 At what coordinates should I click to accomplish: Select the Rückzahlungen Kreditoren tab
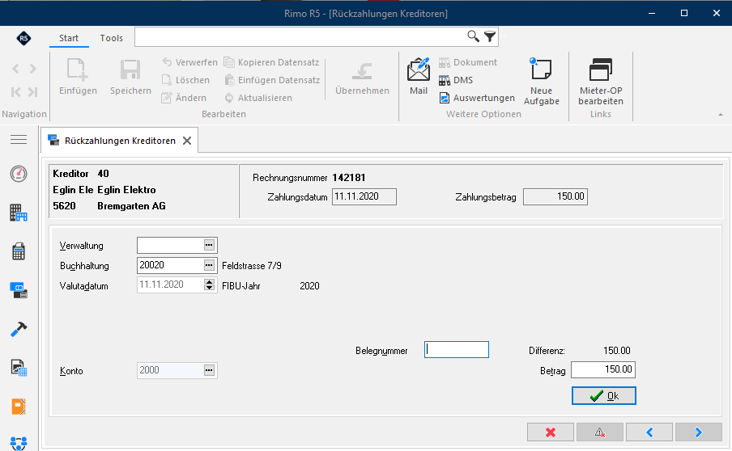coord(120,141)
